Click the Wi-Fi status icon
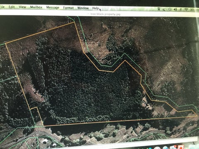The image size is (199, 149). (x=186, y=10)
